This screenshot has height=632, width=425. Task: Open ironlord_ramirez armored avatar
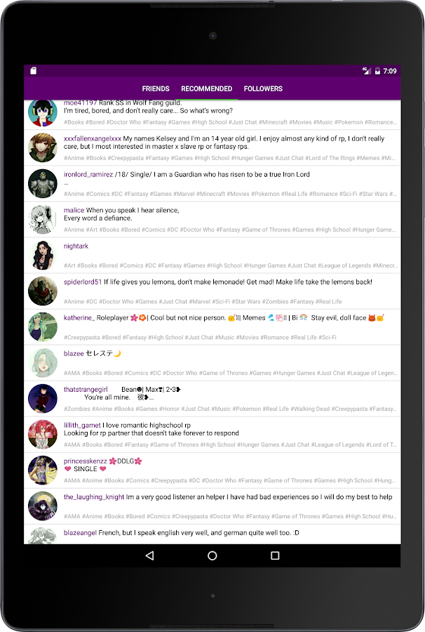point(43,184)
